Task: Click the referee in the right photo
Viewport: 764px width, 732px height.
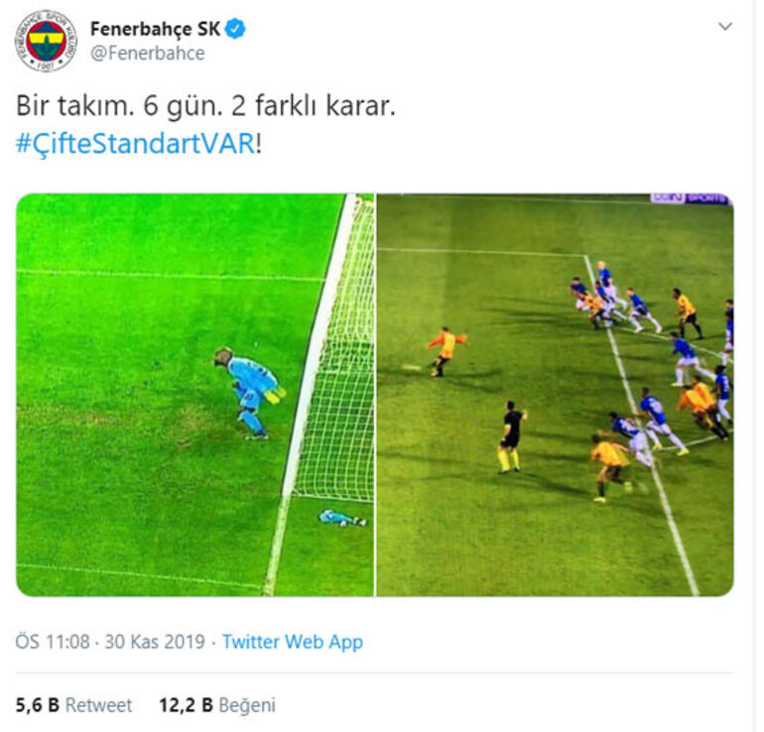Action: (511, 436)
